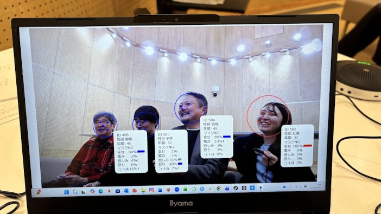The height and width of the screenshot is (214, 381).
Task: Open Task View from the taskbar
Action: tap(84, 192)
